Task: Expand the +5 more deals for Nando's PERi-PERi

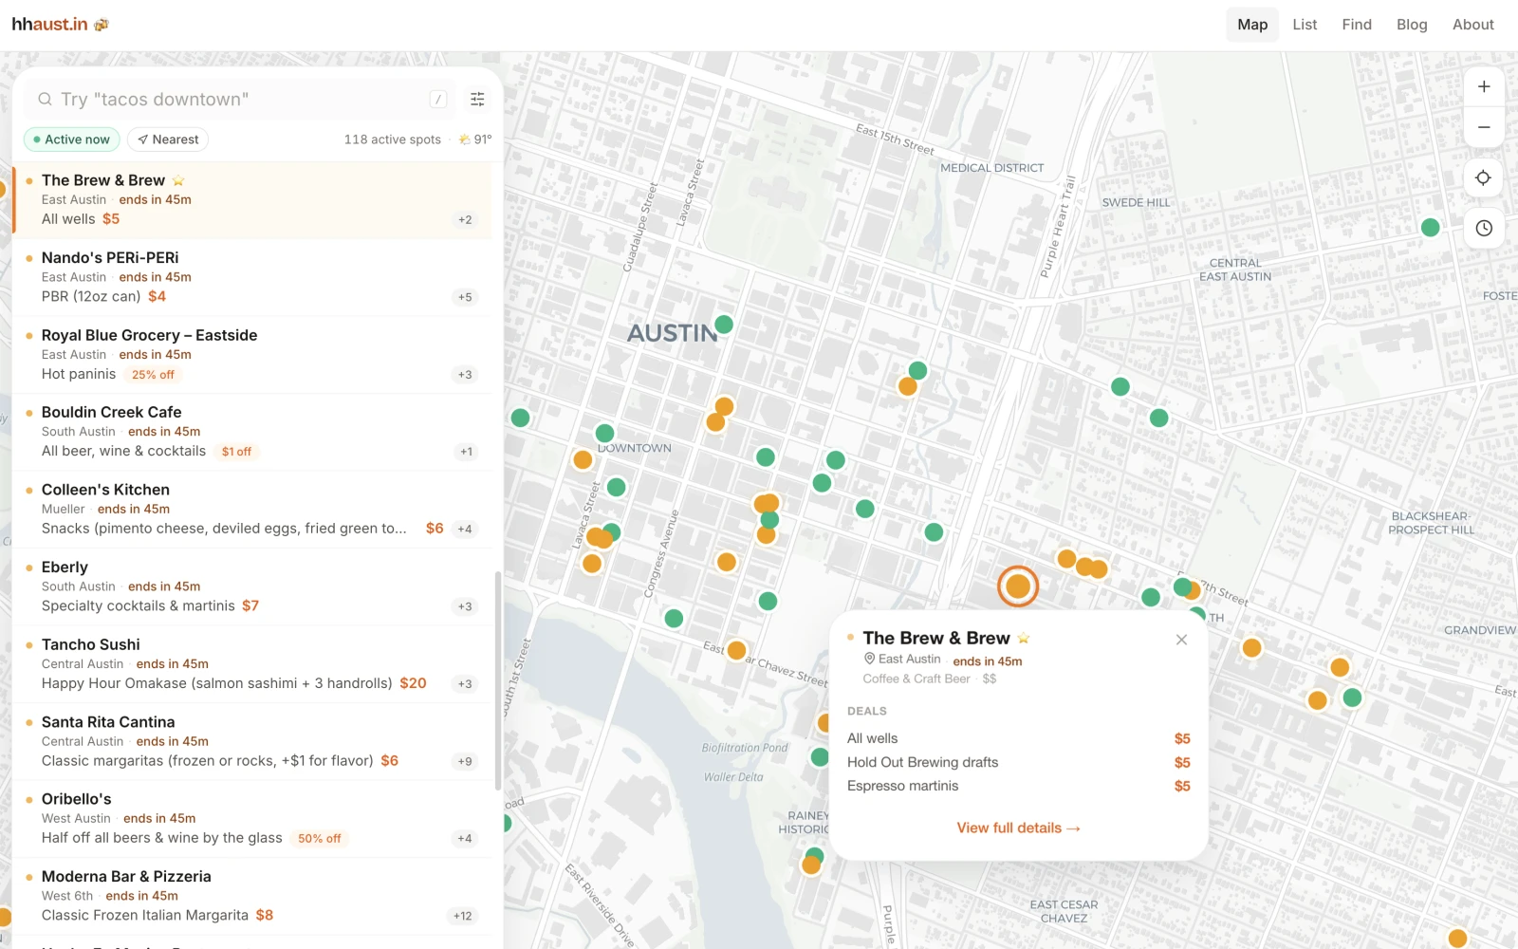Action: (465, 297)
